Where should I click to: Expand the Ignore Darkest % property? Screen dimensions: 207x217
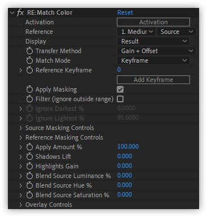21,108
